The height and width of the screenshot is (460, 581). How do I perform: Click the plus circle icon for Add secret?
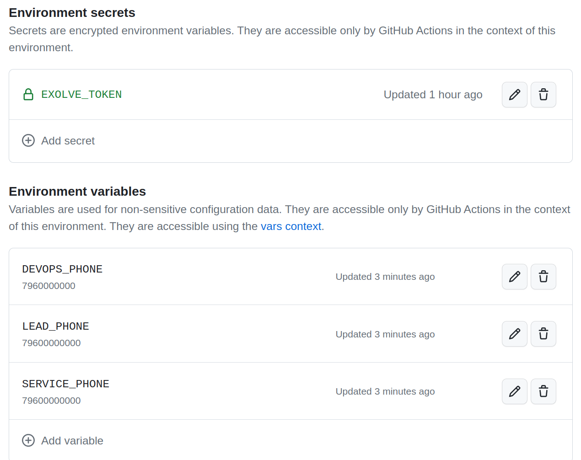click(28, 140)
